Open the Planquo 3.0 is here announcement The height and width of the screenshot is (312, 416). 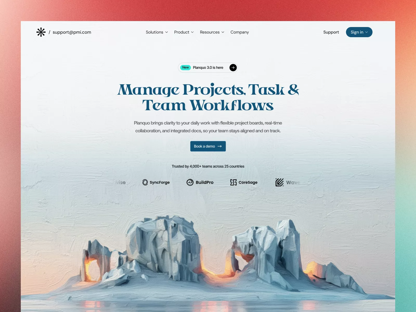[x=208, y=68]
